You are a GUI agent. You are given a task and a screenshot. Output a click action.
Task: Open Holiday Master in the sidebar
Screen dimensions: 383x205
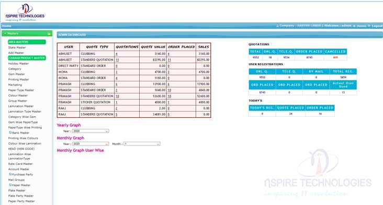(x=18, y=64)
